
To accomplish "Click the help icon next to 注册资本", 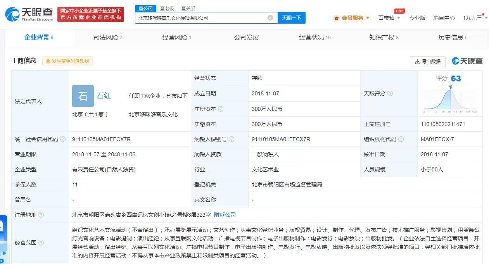I will click(x=221, y=109).
